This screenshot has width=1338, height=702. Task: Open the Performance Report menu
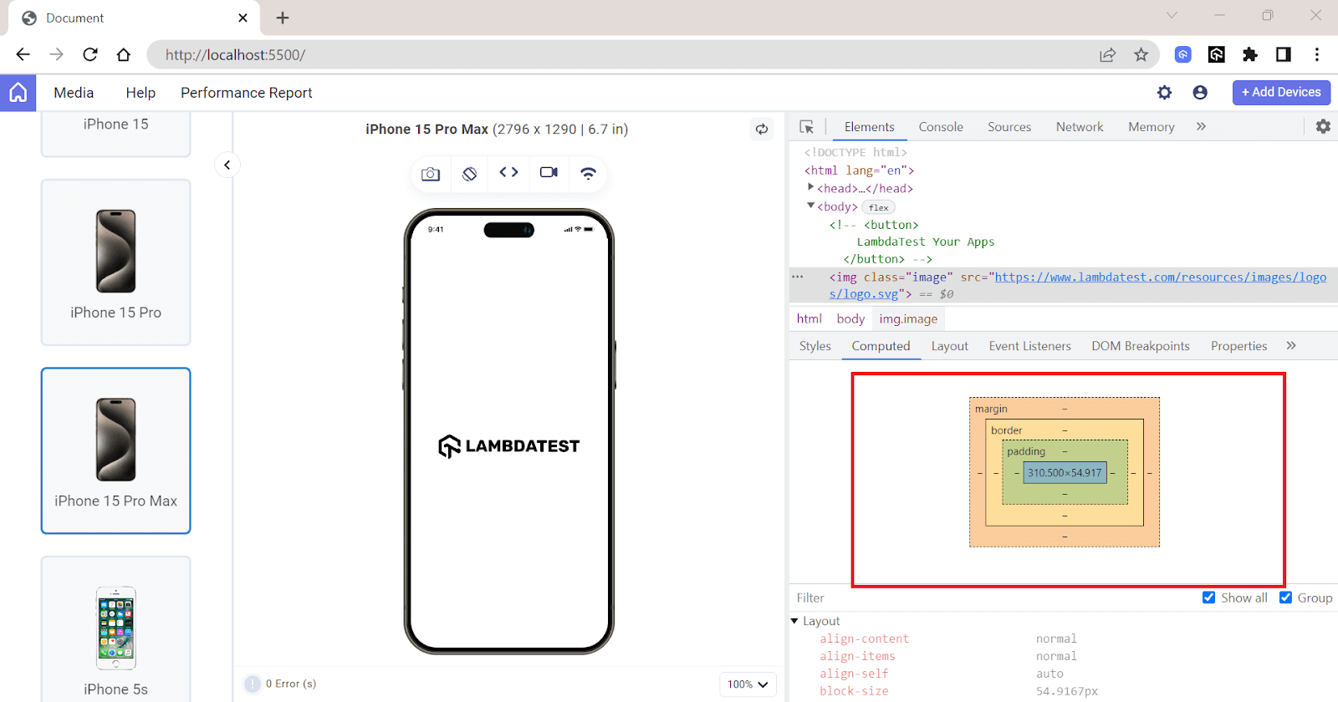246,93
